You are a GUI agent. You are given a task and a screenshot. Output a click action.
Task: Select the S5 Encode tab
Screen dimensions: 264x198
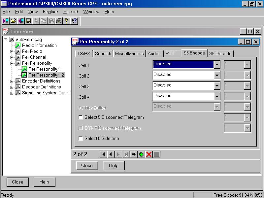tap(194, 53)
